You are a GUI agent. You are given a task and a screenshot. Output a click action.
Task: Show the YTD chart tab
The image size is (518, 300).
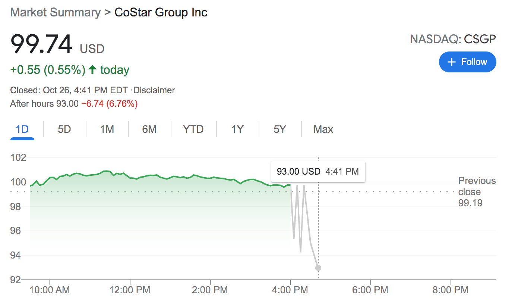click(193, 129)
